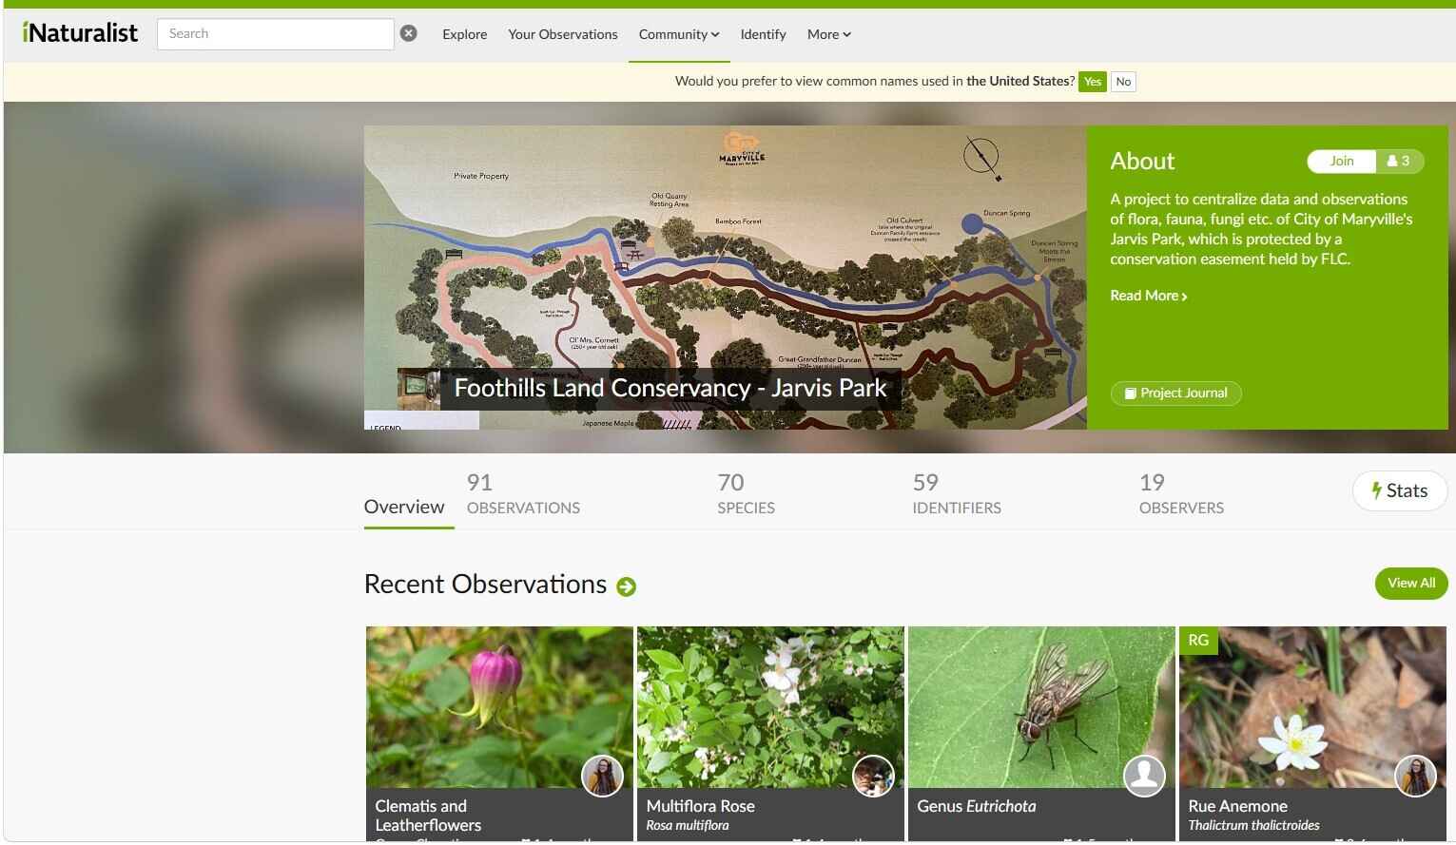Click the 'Thalictrum thalictroides' scientific name

[x=1253, y=825]
